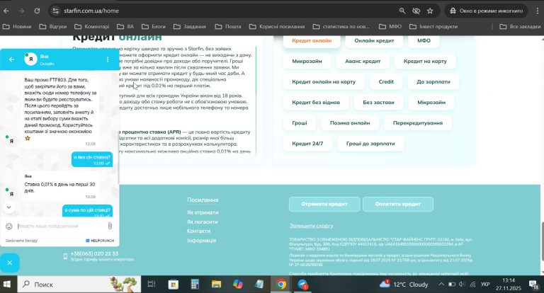Open the Все закладки folder

click(x=520, y=26)
